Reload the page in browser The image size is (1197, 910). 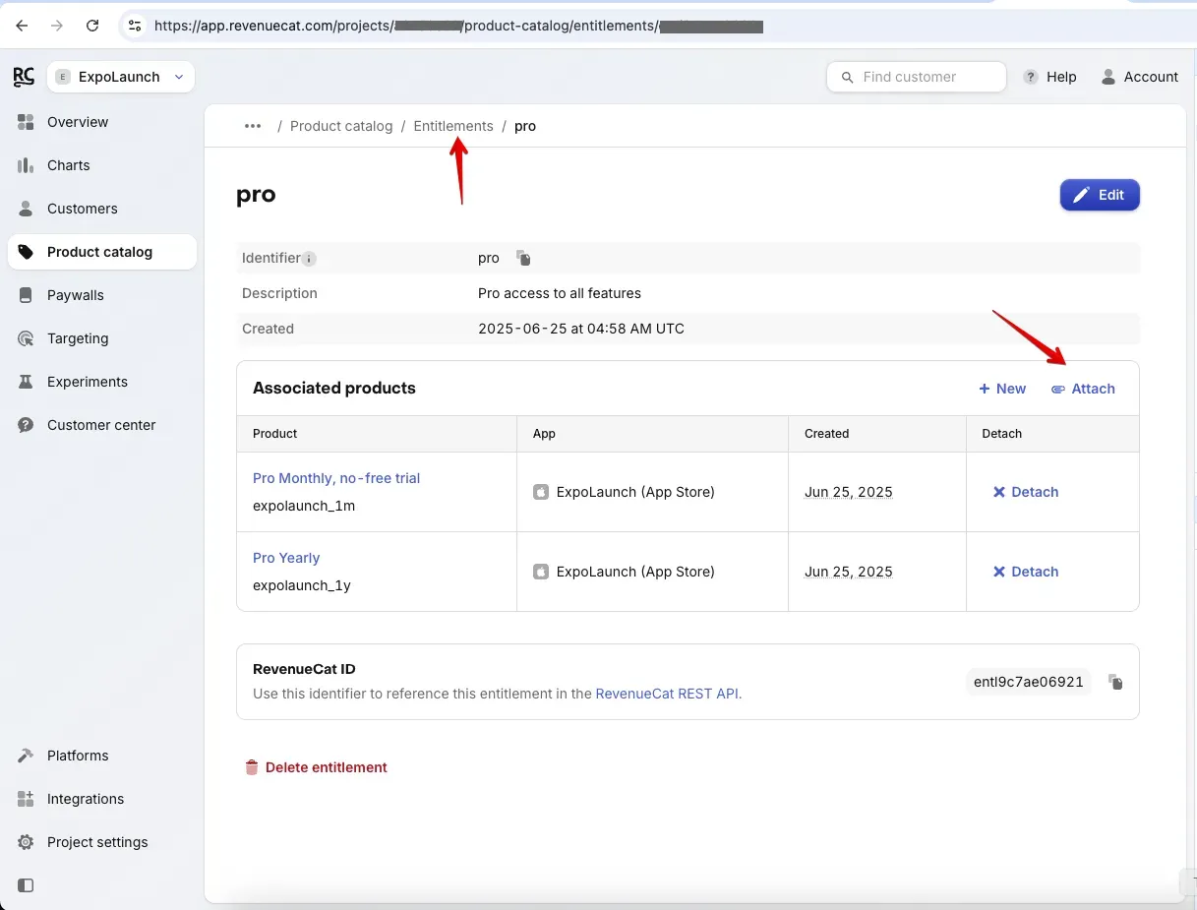pos(92,26)
